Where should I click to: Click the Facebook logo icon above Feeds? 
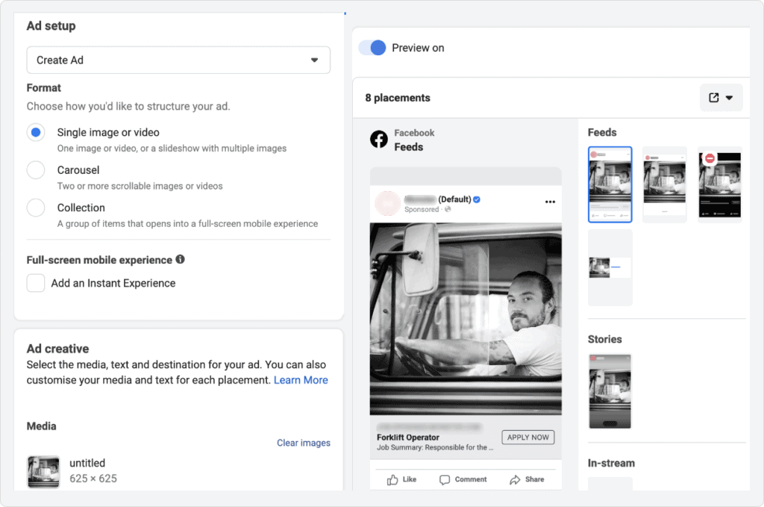point(379,140)
